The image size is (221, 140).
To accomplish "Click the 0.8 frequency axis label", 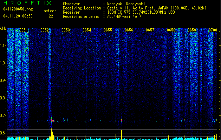I will click(3, 98).
